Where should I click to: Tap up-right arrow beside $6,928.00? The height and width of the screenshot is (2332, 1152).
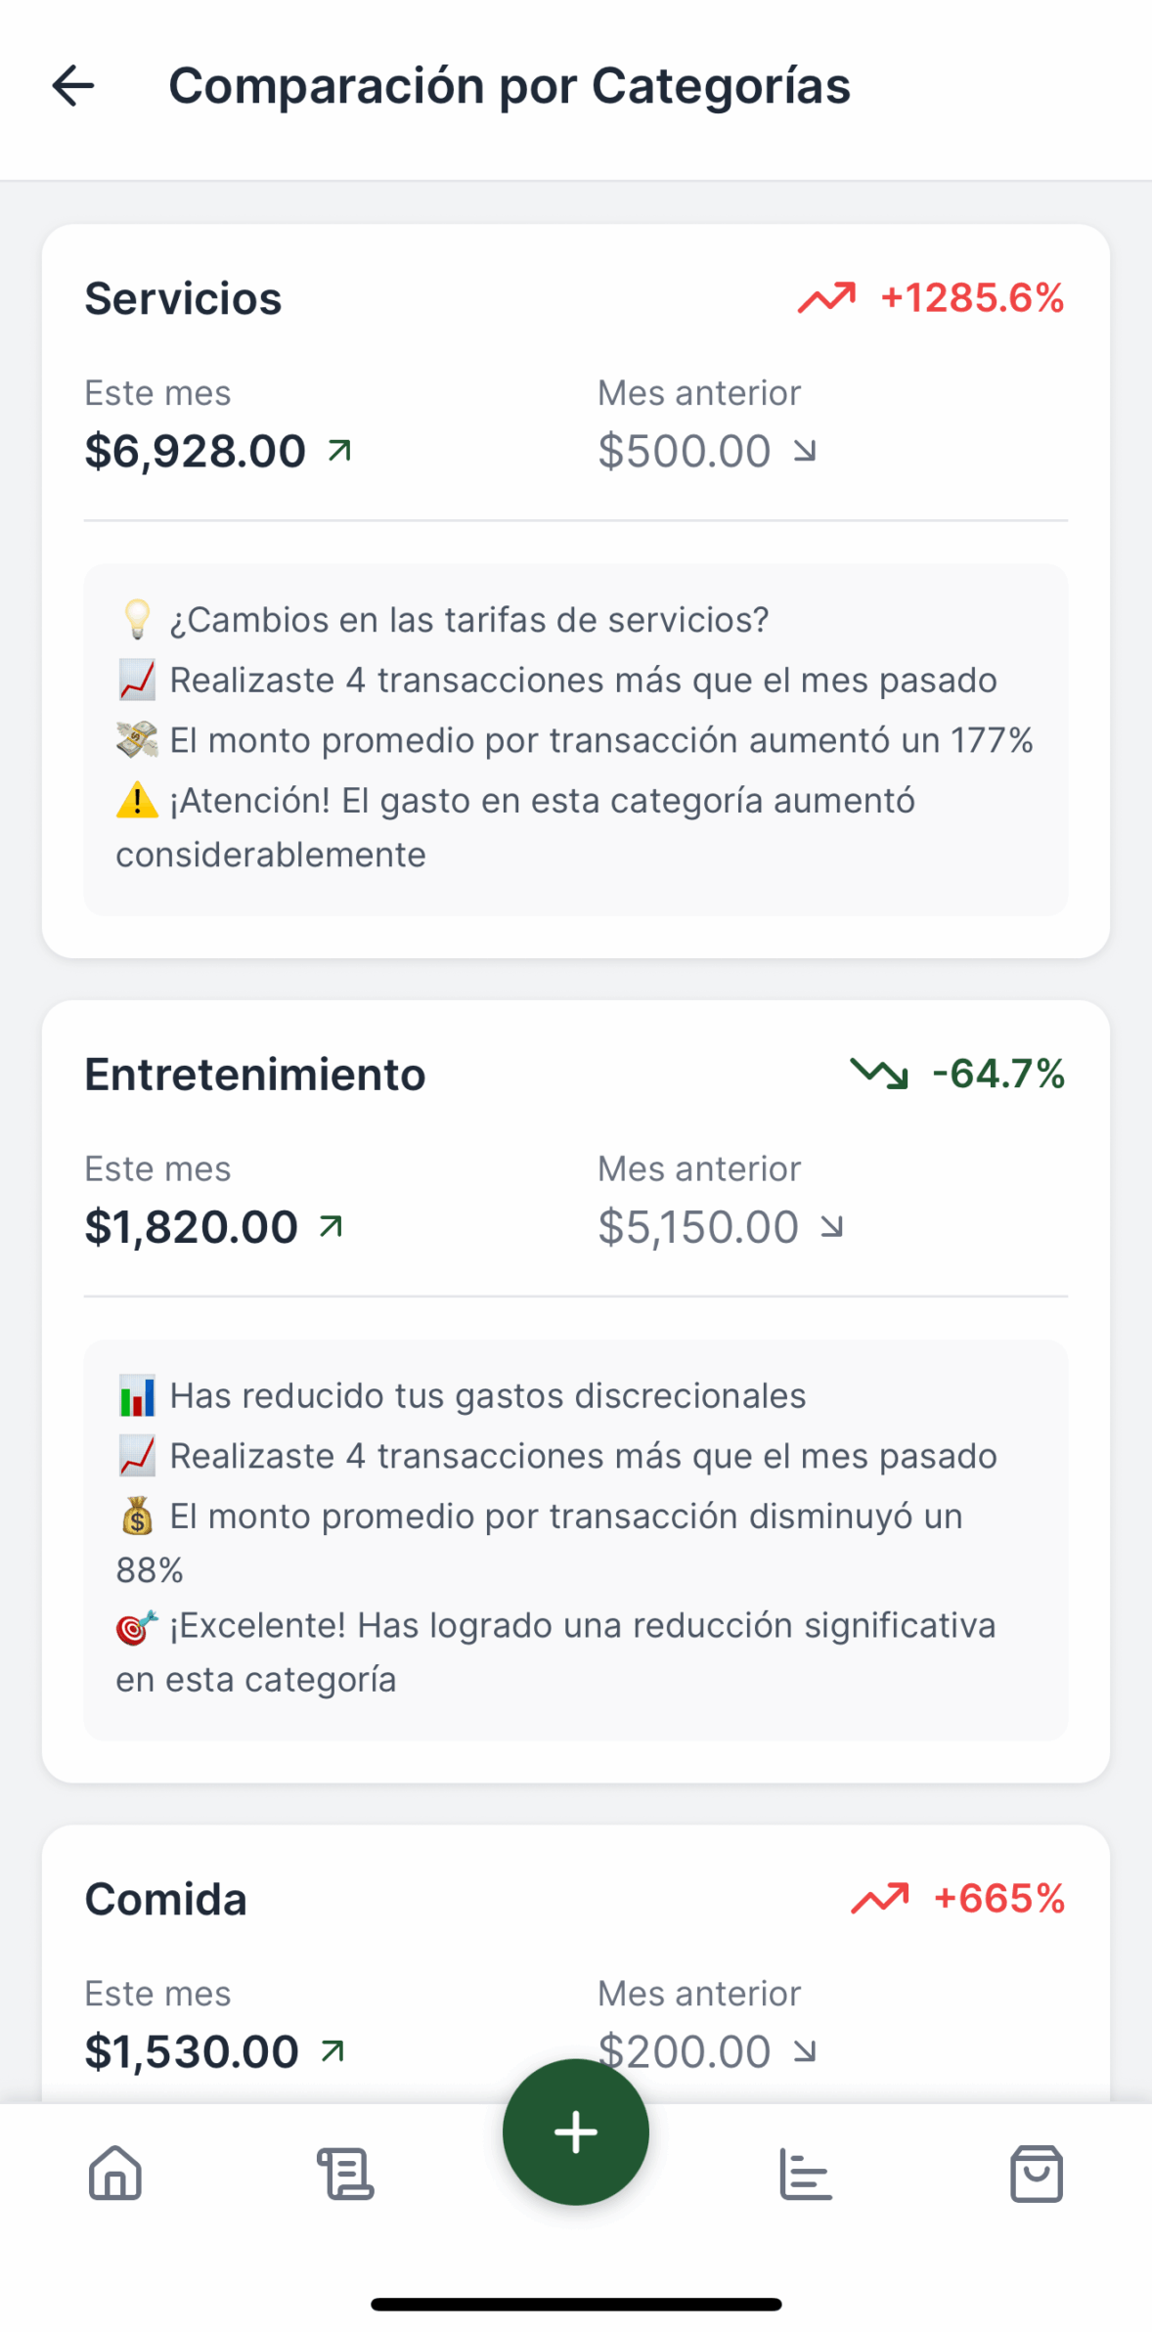click(339, 451)
